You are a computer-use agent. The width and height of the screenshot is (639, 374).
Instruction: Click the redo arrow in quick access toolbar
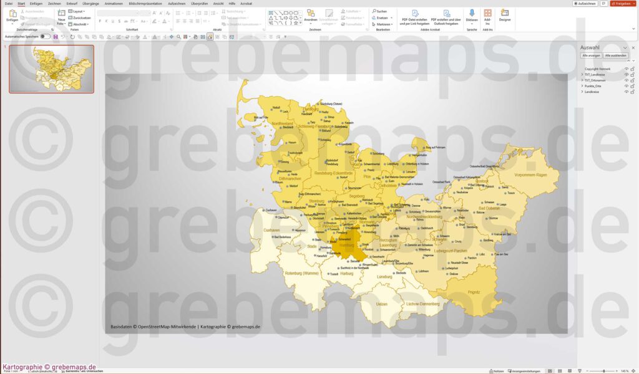click(72, 37)
